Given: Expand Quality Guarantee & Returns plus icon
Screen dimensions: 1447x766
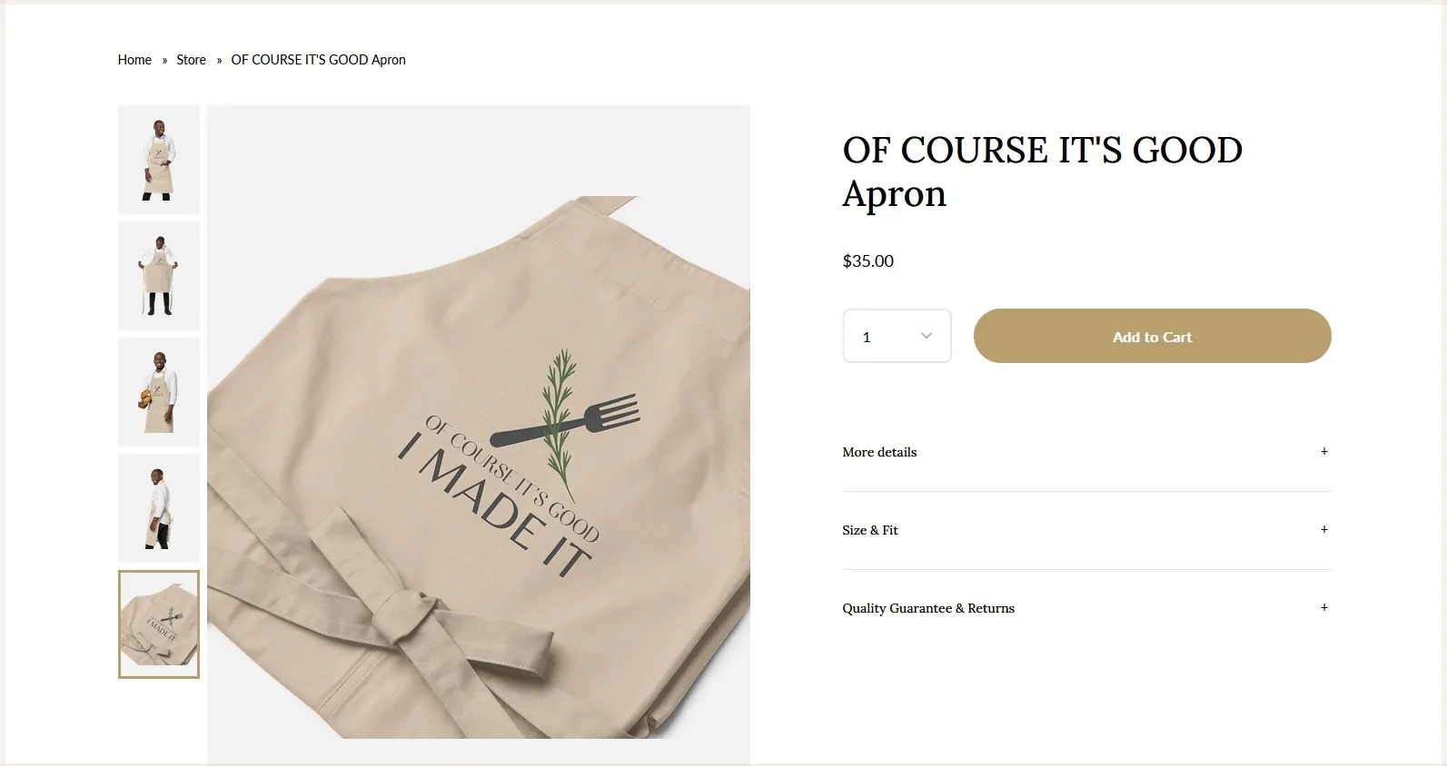Looking at the screenshot, I should [1323, 607].
